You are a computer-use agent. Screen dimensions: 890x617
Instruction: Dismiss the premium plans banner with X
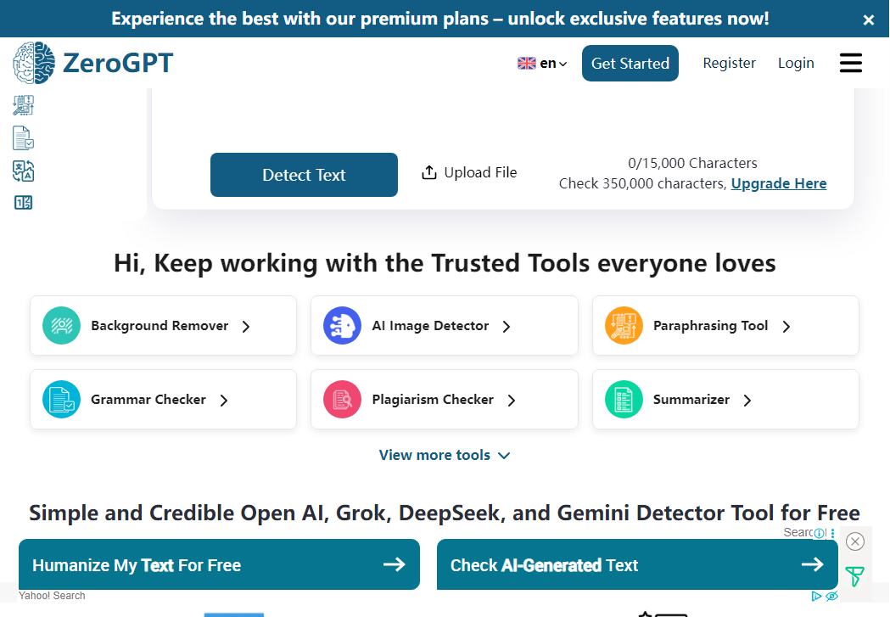869,20
